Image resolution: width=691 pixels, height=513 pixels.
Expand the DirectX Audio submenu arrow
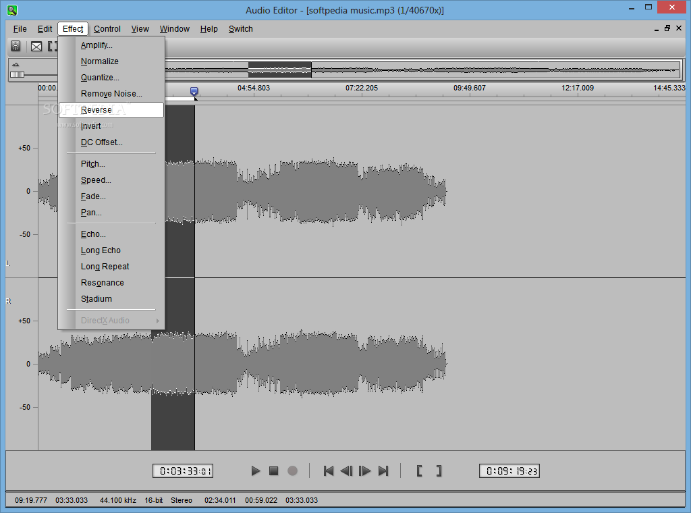point(157,321)
